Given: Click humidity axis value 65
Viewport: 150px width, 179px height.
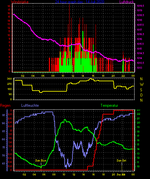Looking at the screenshot, I should tap(4, 164).
